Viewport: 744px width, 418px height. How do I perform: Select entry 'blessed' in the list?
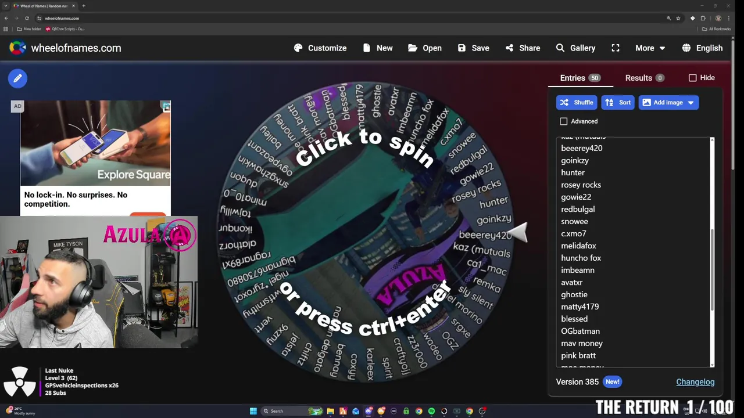click(x=574, y=319)
